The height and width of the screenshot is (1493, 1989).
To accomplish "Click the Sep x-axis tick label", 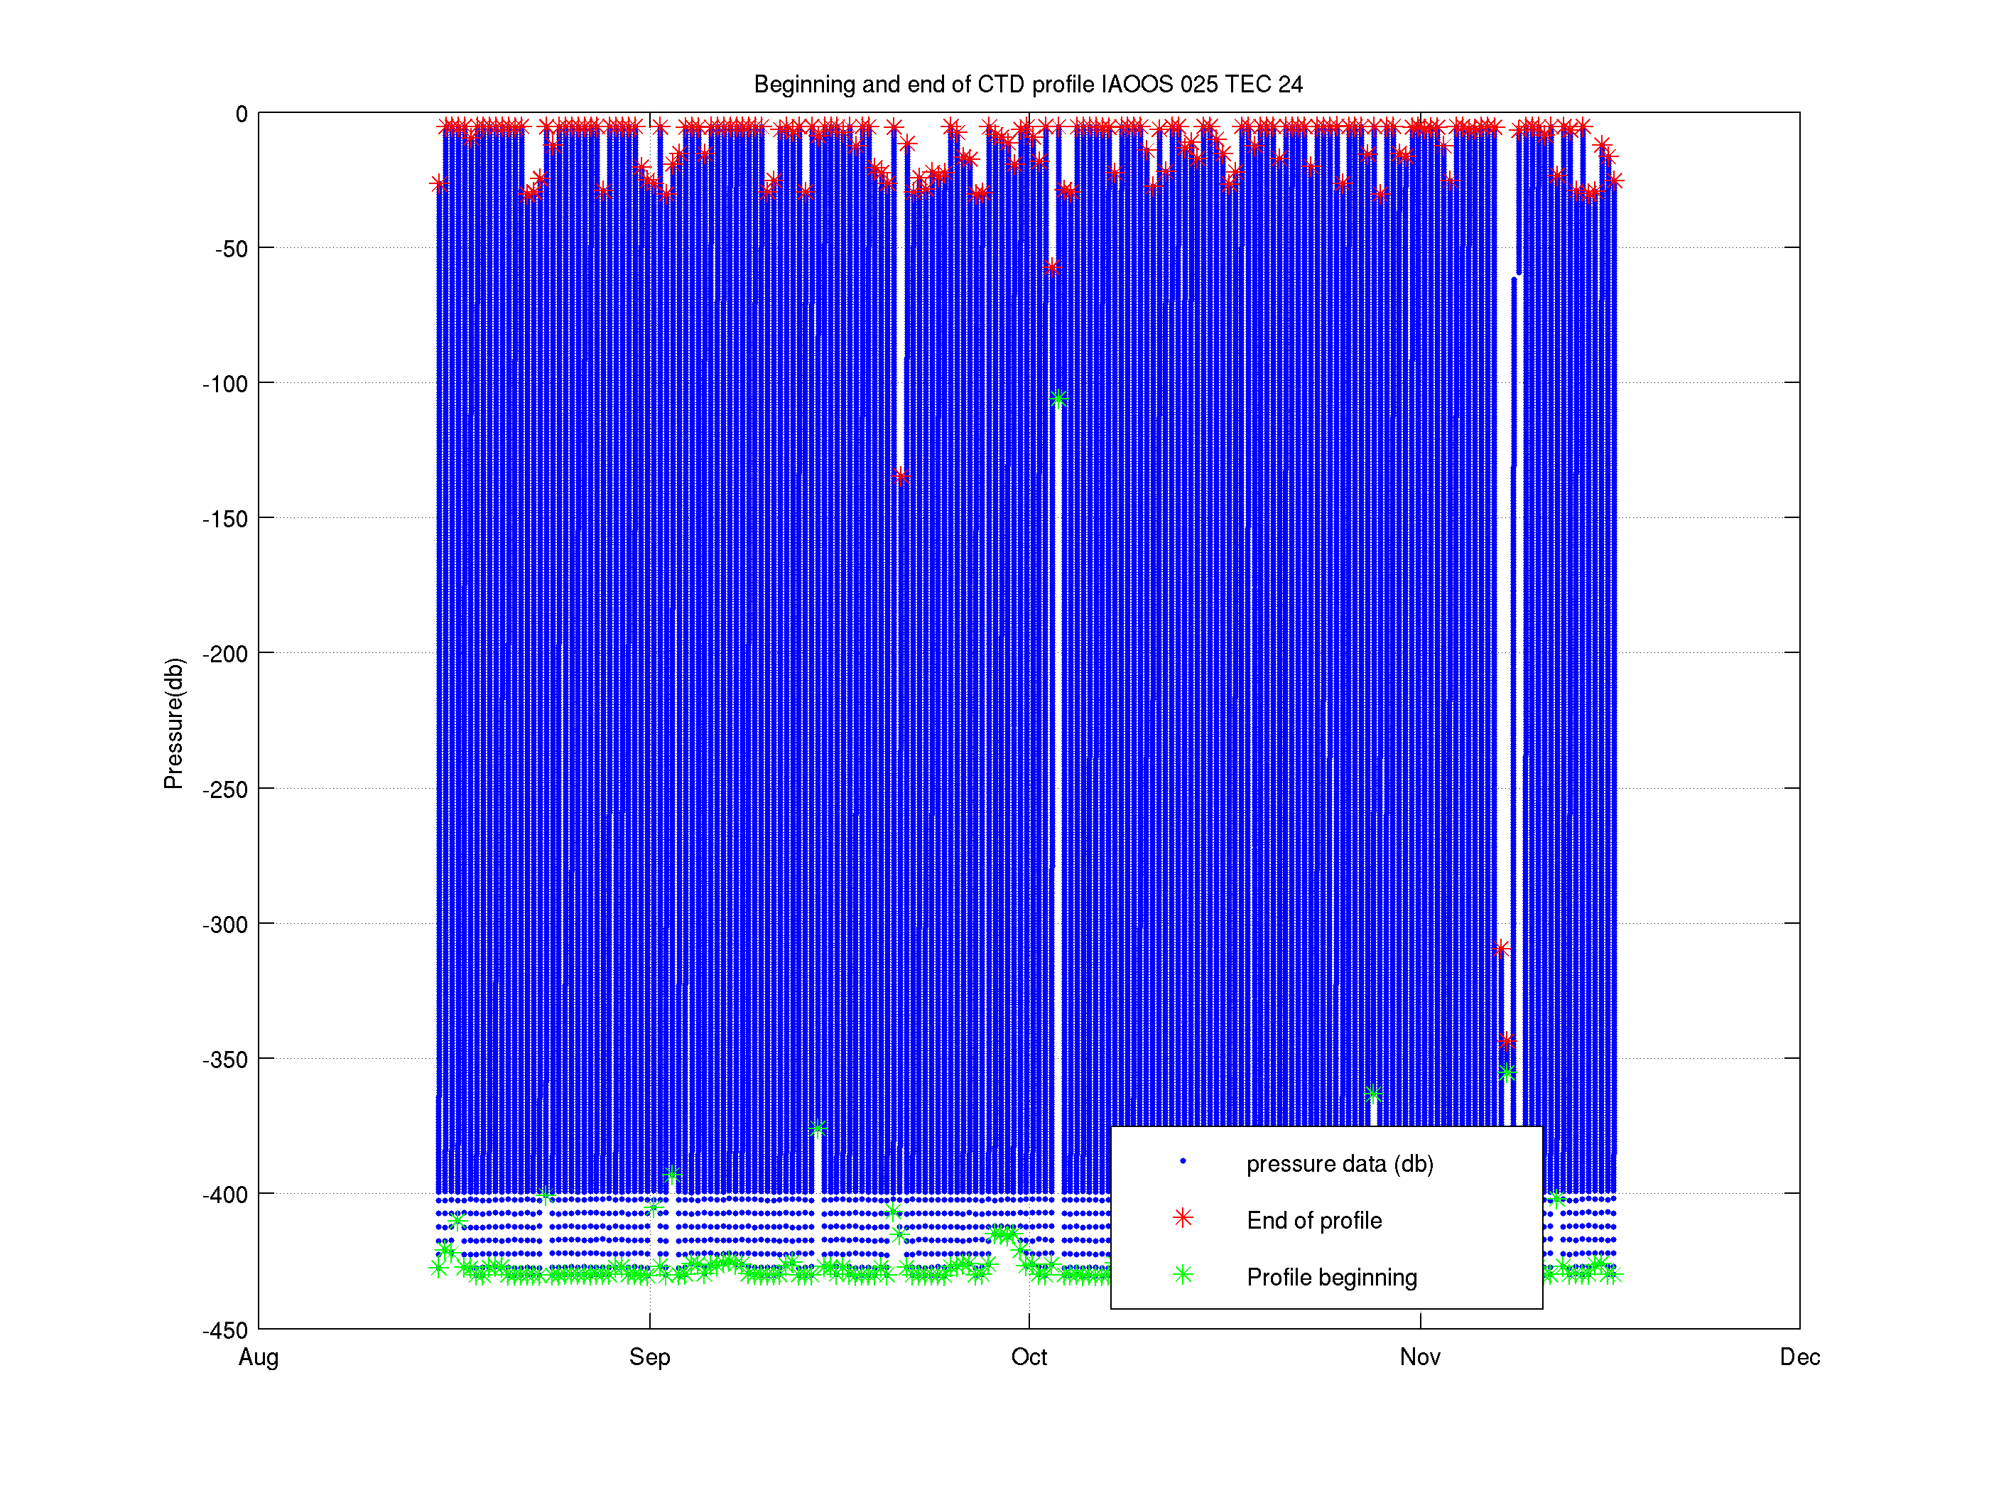I will (649, 1357).
